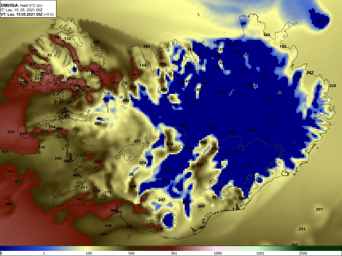Click the '548' height value
Viewport: 342px width, 256px height.
pos(133,186)
